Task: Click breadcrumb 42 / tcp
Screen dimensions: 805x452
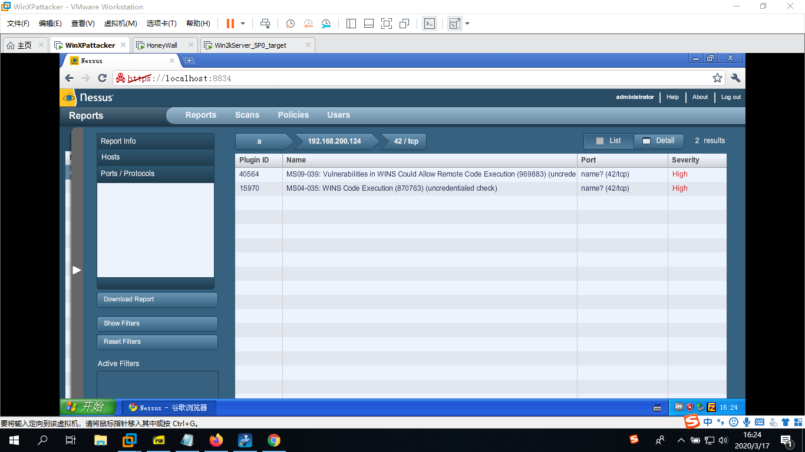Action: click(x=406, y=141)
